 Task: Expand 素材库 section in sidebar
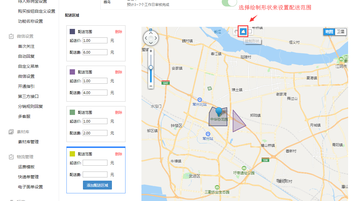point(23,132)
